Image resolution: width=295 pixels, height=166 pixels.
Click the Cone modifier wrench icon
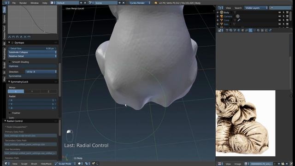[239, 20]
